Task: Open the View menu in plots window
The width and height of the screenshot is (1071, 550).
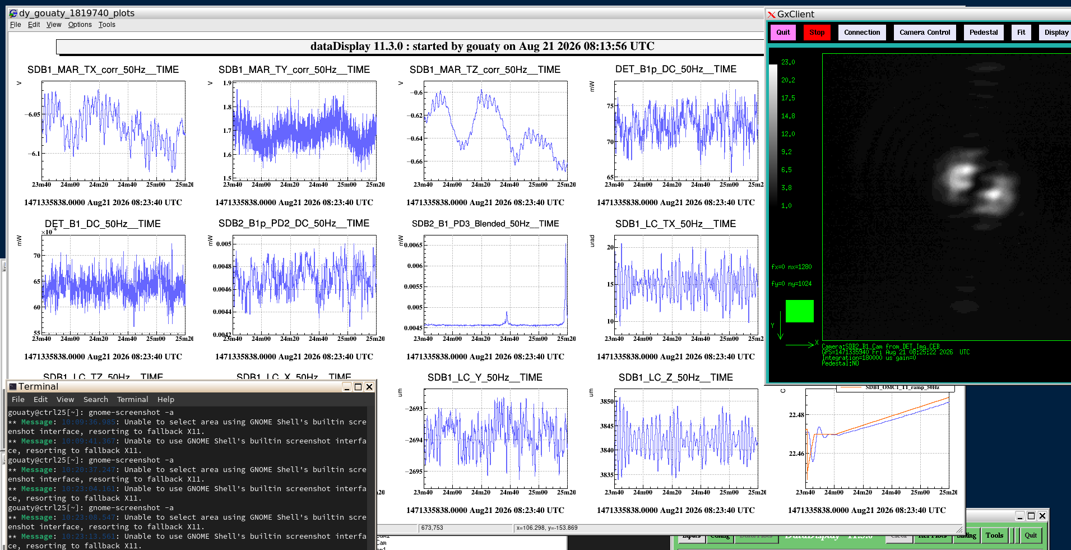Action: 54,25
